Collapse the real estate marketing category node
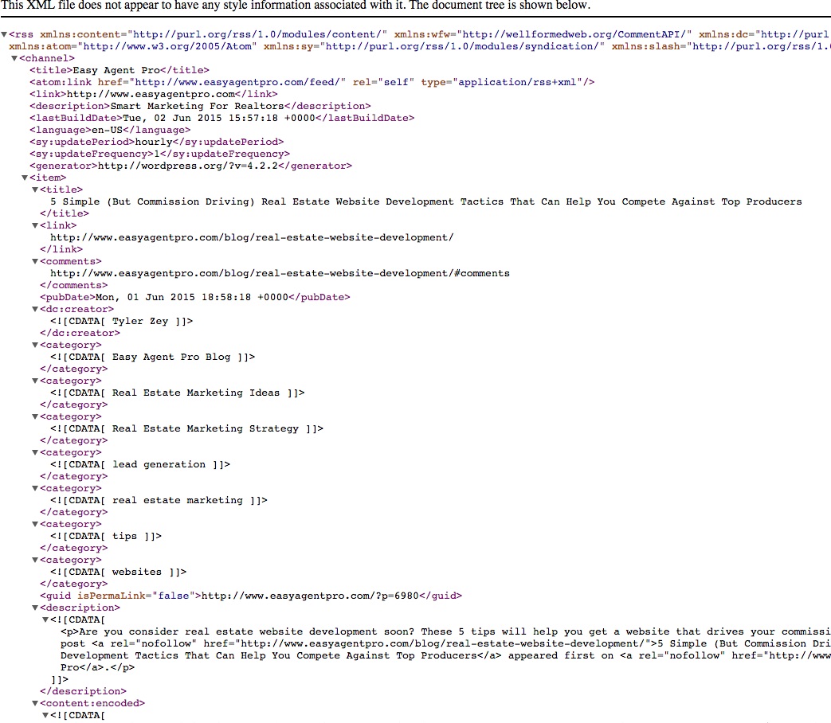This screenshot has height=723, width=831. coord(35,488)
